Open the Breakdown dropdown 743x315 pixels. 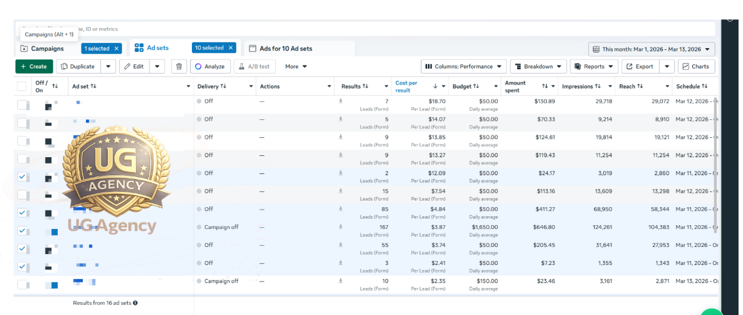538,66
